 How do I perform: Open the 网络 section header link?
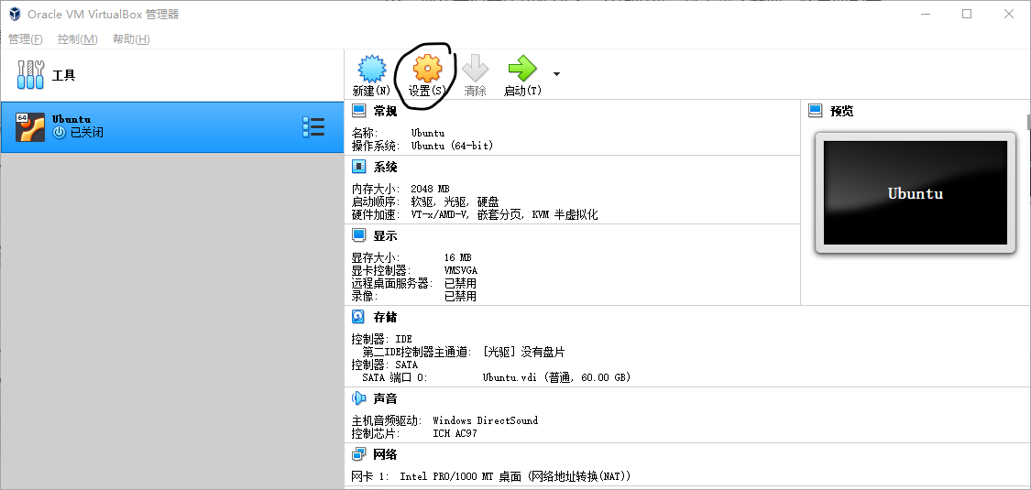pos(385,454)
